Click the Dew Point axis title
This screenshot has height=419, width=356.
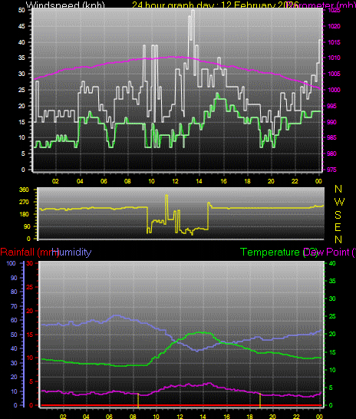pyautogui.click(x=330, y=252)
